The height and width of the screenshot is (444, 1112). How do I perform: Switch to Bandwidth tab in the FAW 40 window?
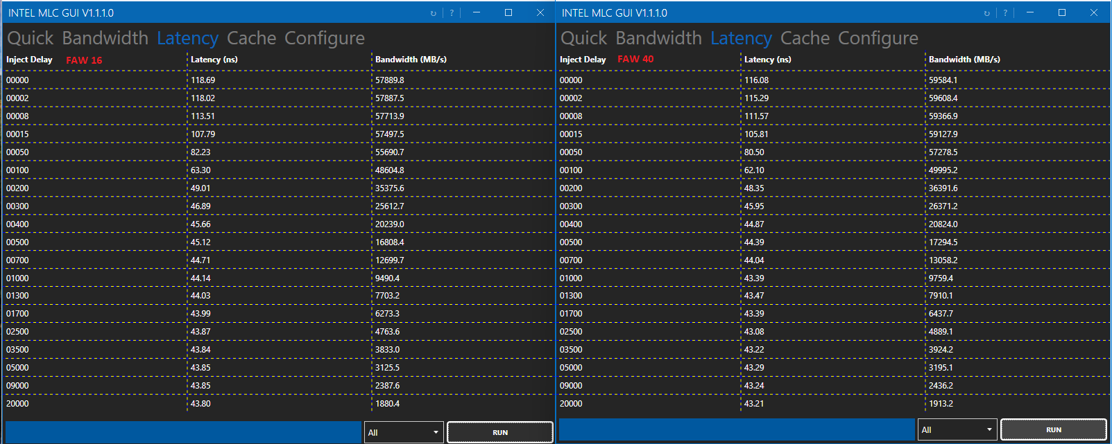(x=659, y=38)
